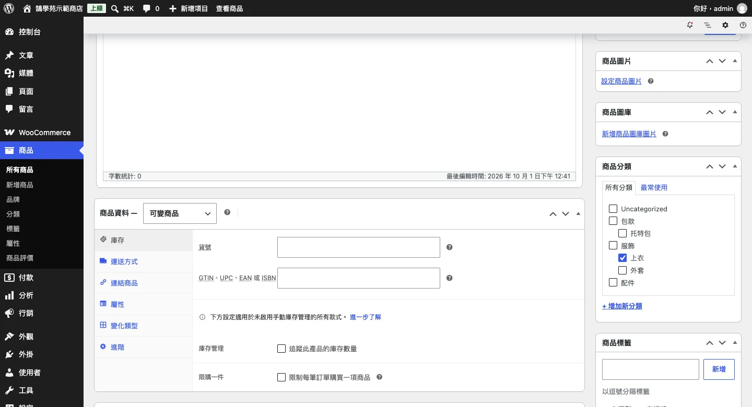Open 行銷 marketing in sidebar
This screenshot has height=407, width=752.
coord(42,313)
